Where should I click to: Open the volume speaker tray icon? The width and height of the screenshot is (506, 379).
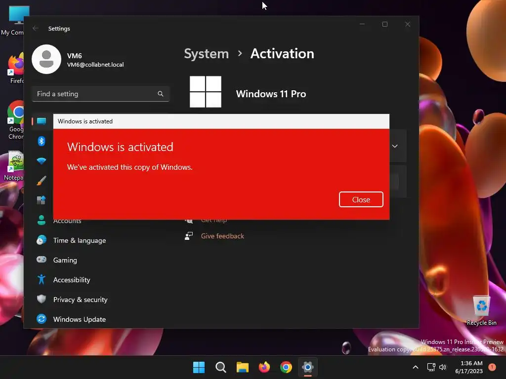click(x=443, y=367)
